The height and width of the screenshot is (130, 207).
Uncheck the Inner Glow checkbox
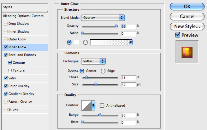(6, 47)
